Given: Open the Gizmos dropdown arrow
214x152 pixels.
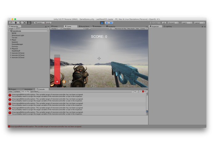Looking at the screenshot, I should coord(147,29).
